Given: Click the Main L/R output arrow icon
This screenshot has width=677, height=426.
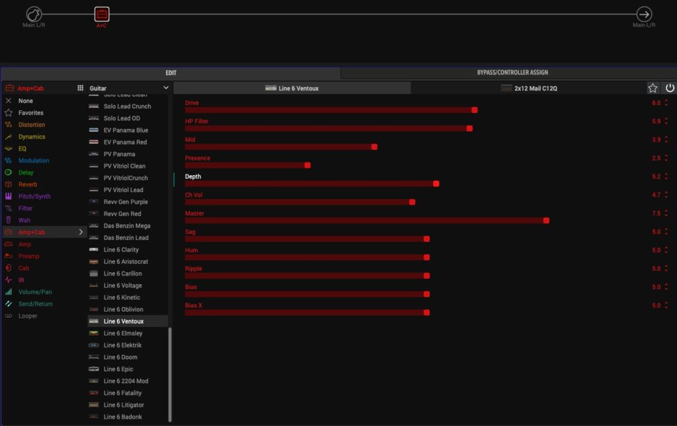Looking at the screenshot, I should click(643, 14).
